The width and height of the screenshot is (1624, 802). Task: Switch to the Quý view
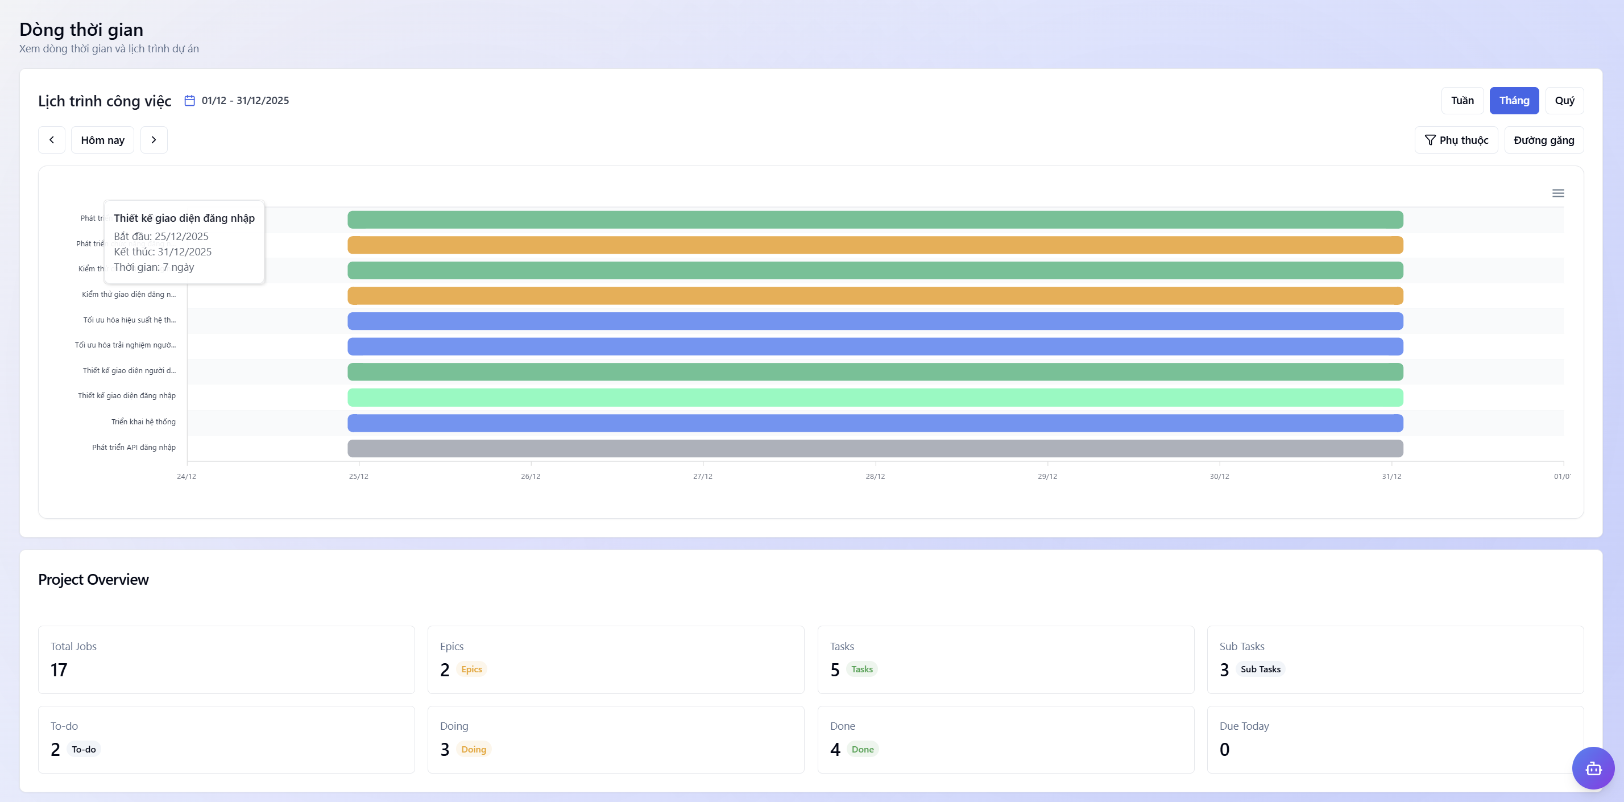[1565, 101]
